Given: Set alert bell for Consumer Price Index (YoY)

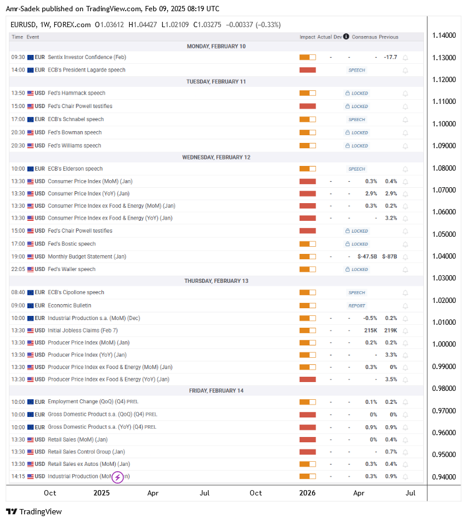Looking at the screenshot, I should (405, 194).
